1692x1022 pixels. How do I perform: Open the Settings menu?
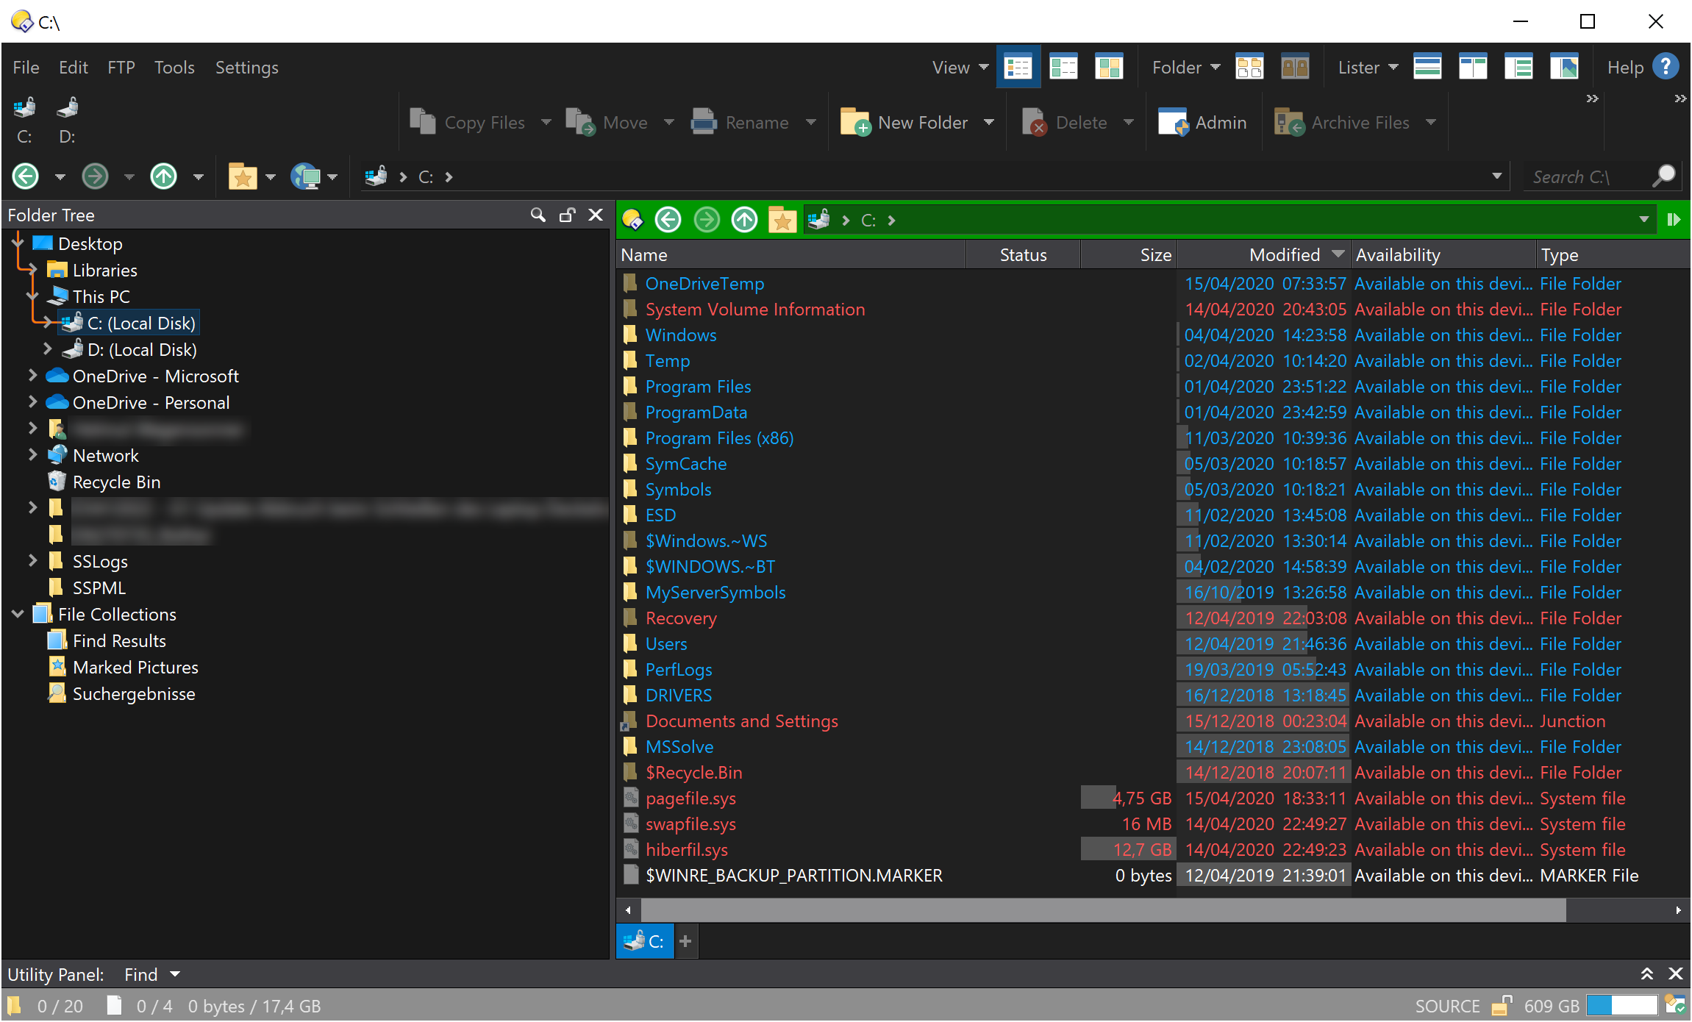pyautogui.click(x=246, y=68)
